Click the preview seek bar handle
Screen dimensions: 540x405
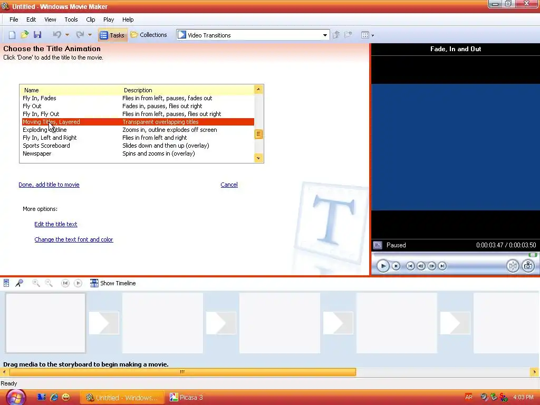coord(533,255)
